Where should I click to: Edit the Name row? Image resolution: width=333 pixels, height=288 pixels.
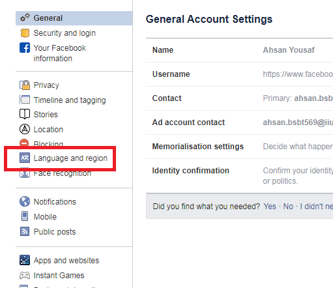coord(239,50)
